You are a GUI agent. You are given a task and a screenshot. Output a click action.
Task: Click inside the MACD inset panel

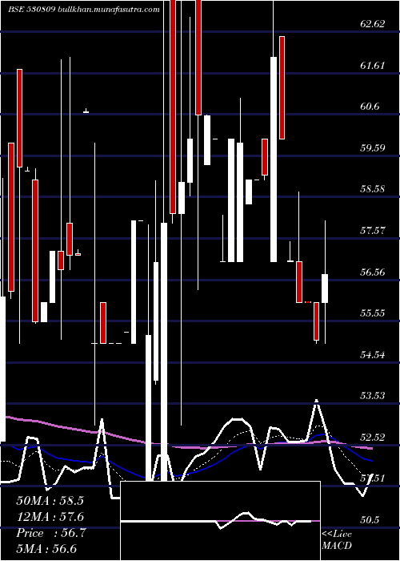(220, 521)
